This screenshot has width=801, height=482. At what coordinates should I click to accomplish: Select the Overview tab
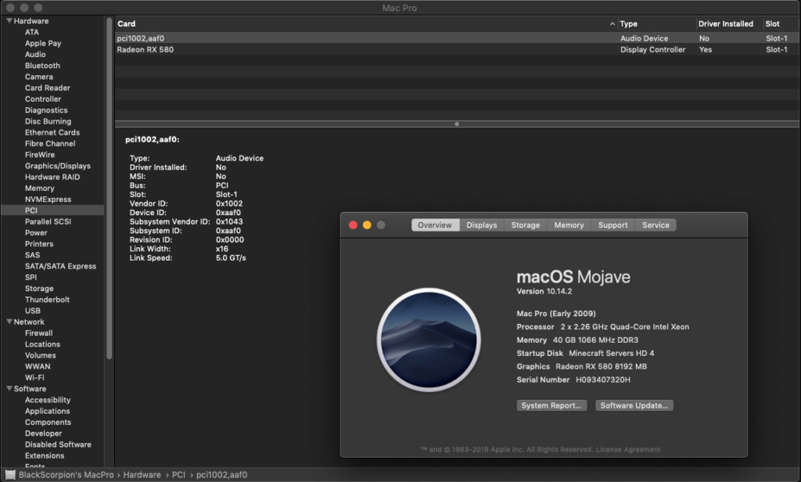click(435, 225)
